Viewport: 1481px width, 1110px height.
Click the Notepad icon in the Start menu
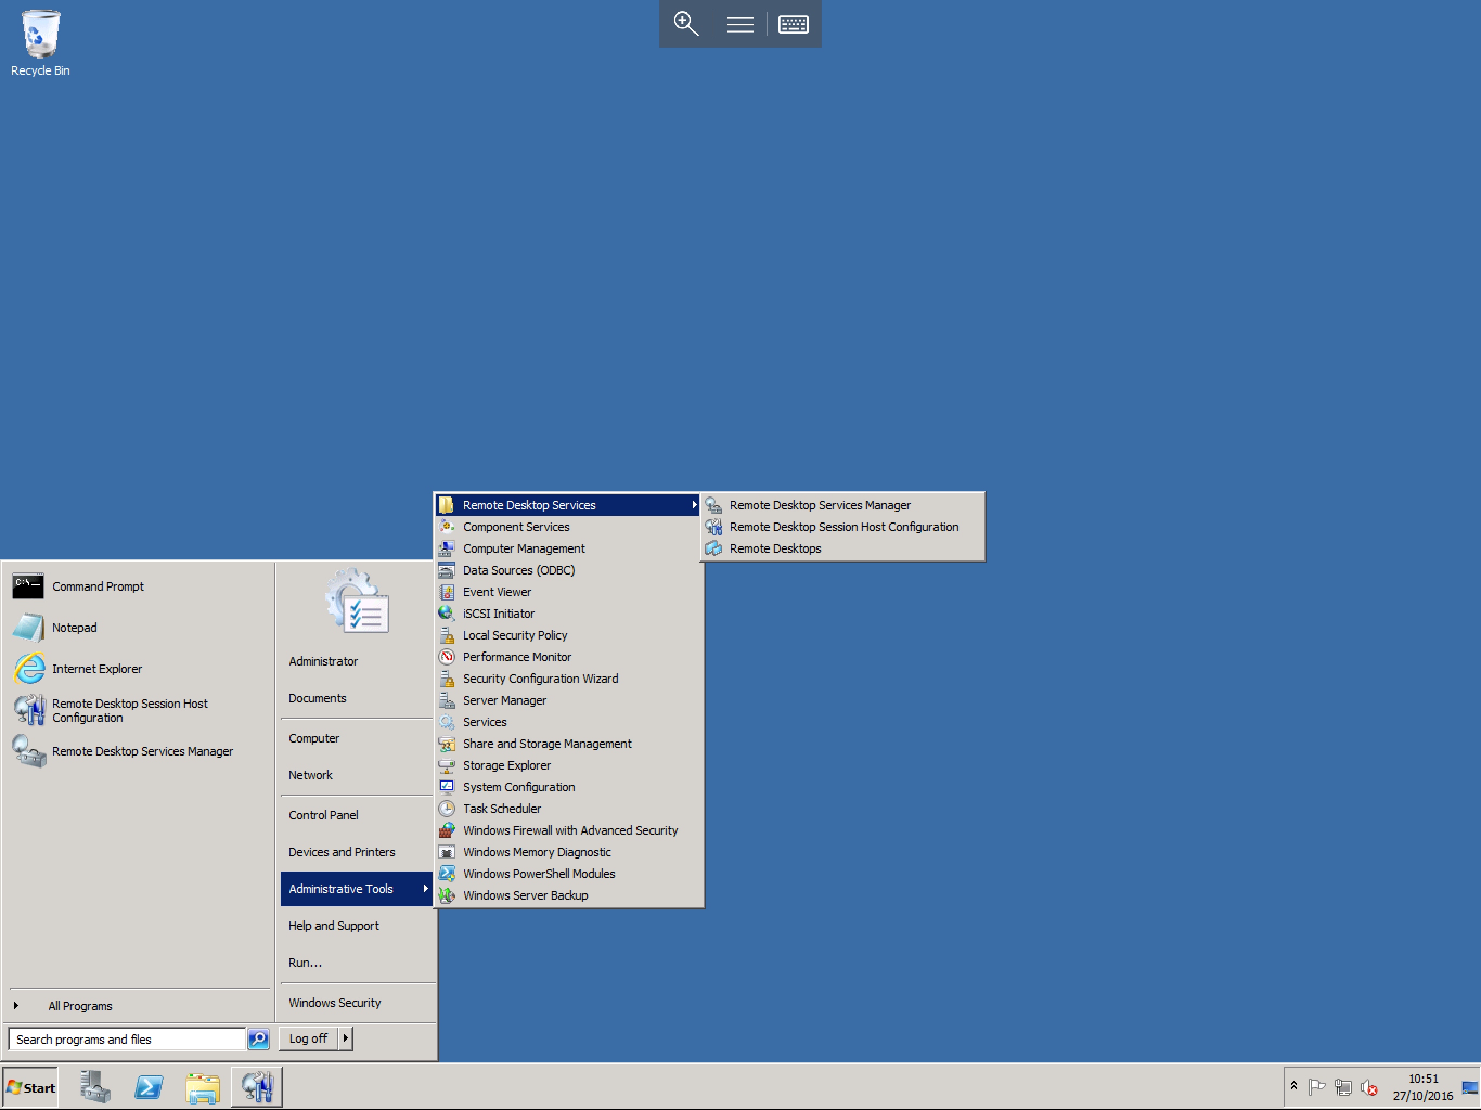(28, 627)
